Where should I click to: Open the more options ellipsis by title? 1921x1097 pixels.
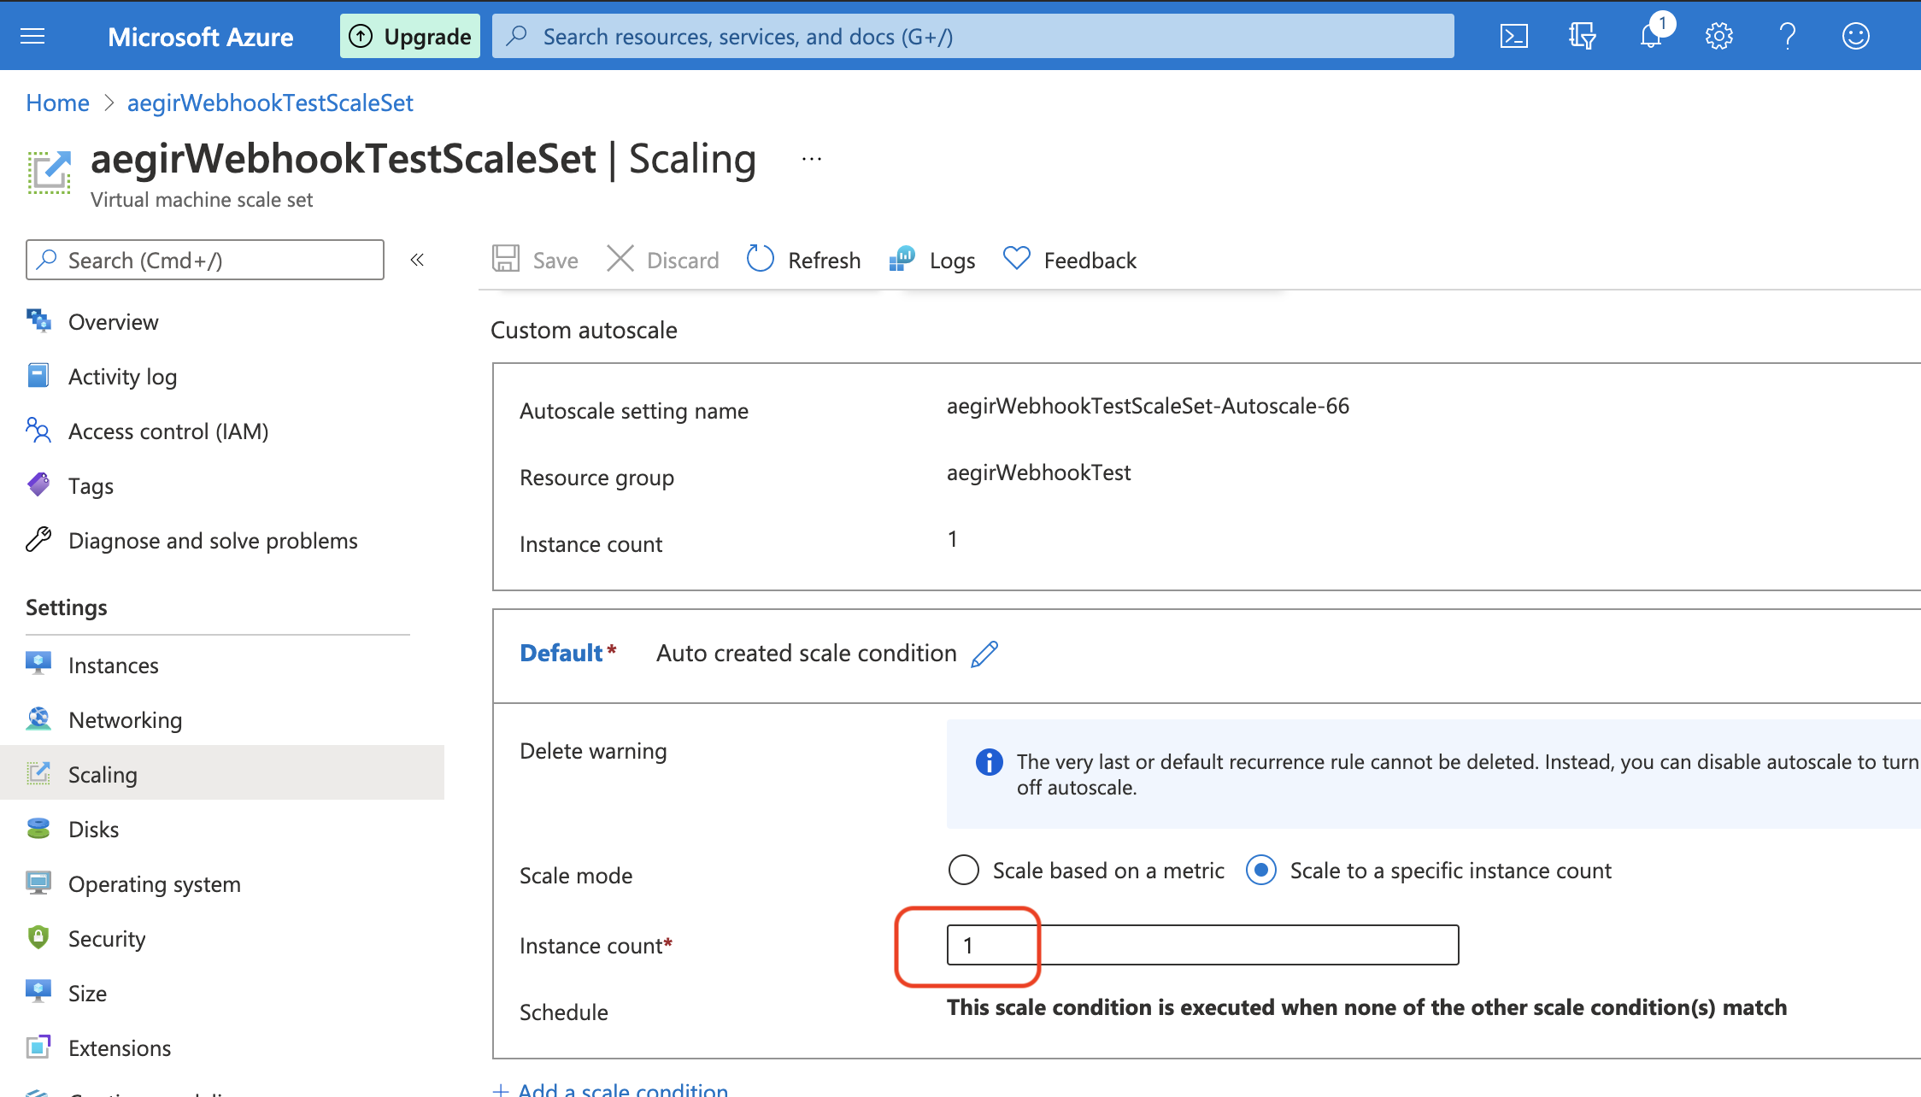click(812, 159)
